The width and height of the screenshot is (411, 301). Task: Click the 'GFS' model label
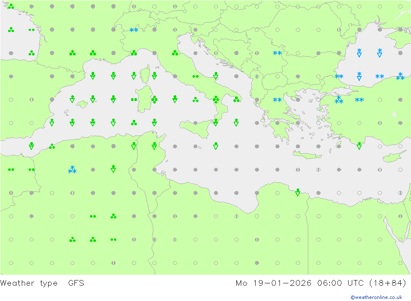(x=76, y=283)
